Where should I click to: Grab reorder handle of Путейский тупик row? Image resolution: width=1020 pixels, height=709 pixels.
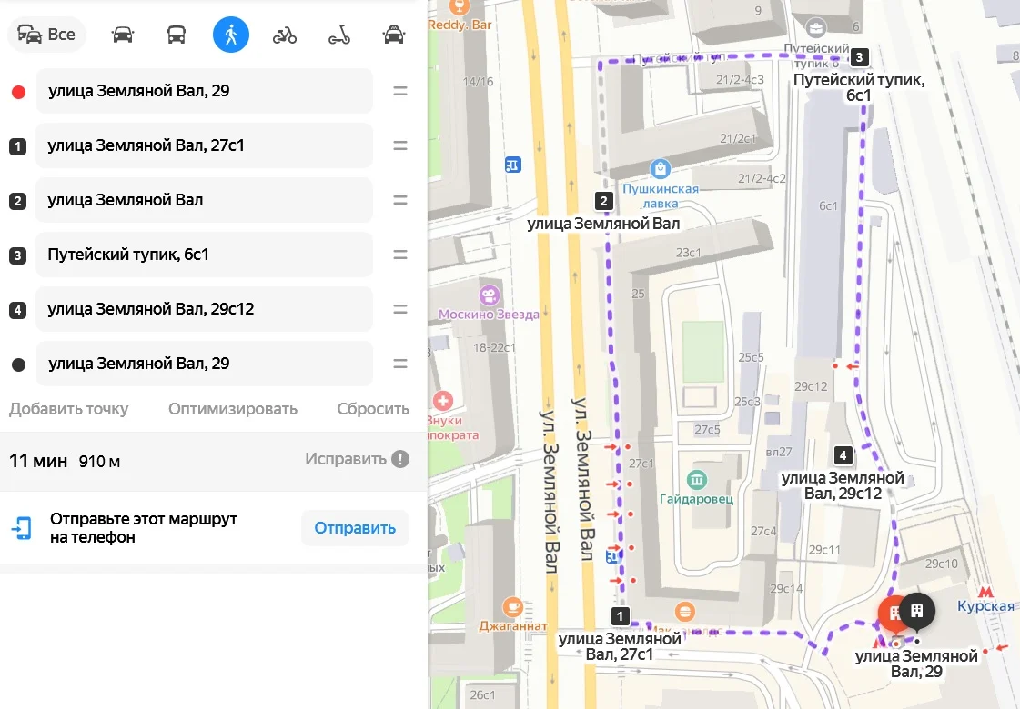click(x=400, y=255)
